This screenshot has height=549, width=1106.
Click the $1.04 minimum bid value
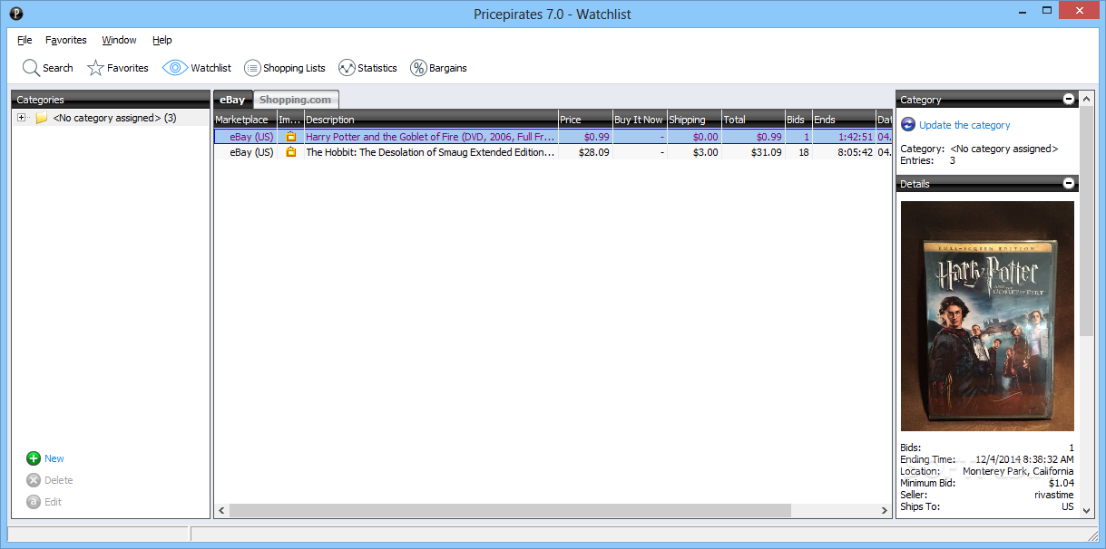pos(1061,483)
